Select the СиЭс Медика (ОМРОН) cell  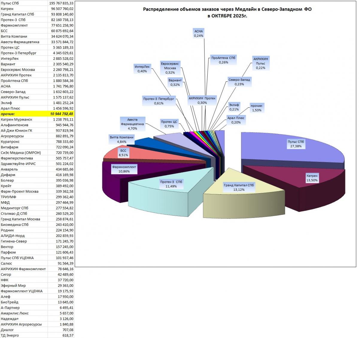point(24,153)
